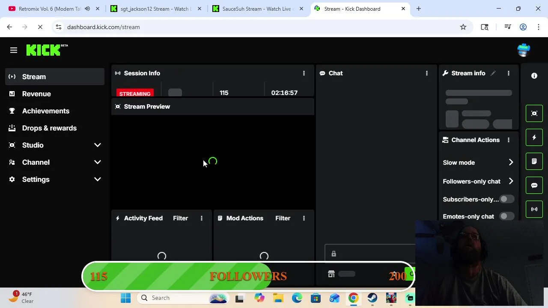Toggle mod actions panel icon in right rail

534,161
